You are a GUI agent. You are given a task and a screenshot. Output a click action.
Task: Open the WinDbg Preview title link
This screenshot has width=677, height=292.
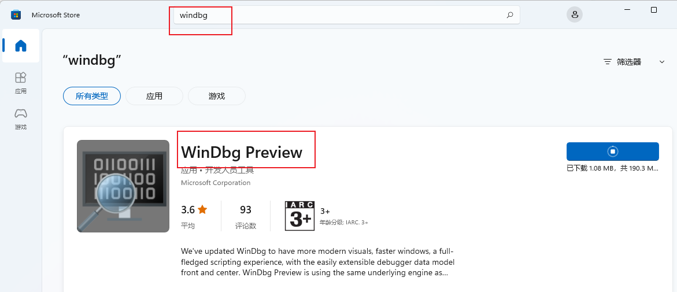point(242,152)
